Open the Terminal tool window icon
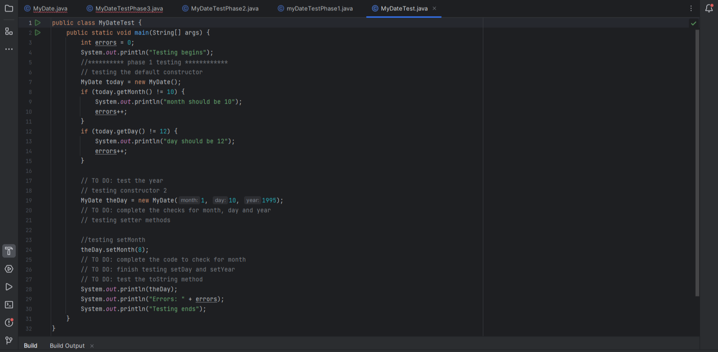 click(x=9, y=304)
